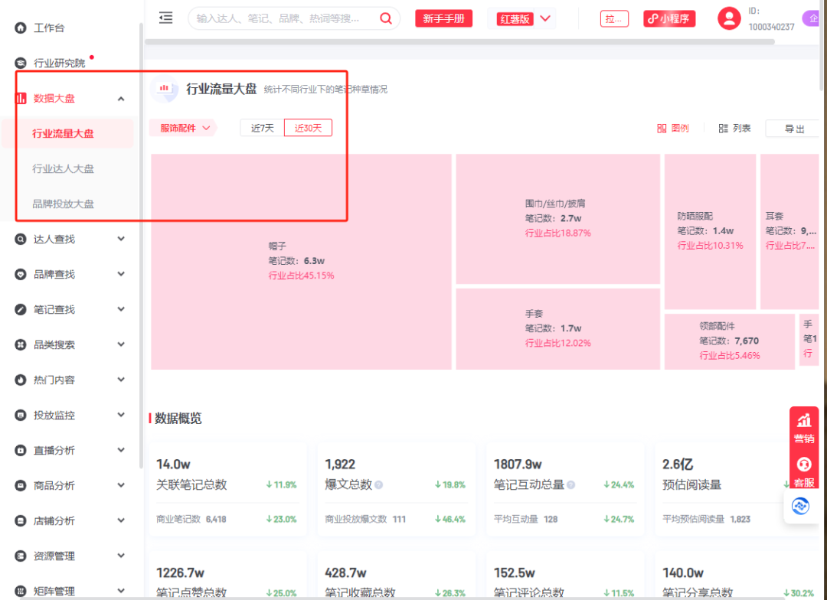This screenshot has width=827, height=600.
Task: Click the page vertical scrollbar at right edge
Action: tap(822, 45)
